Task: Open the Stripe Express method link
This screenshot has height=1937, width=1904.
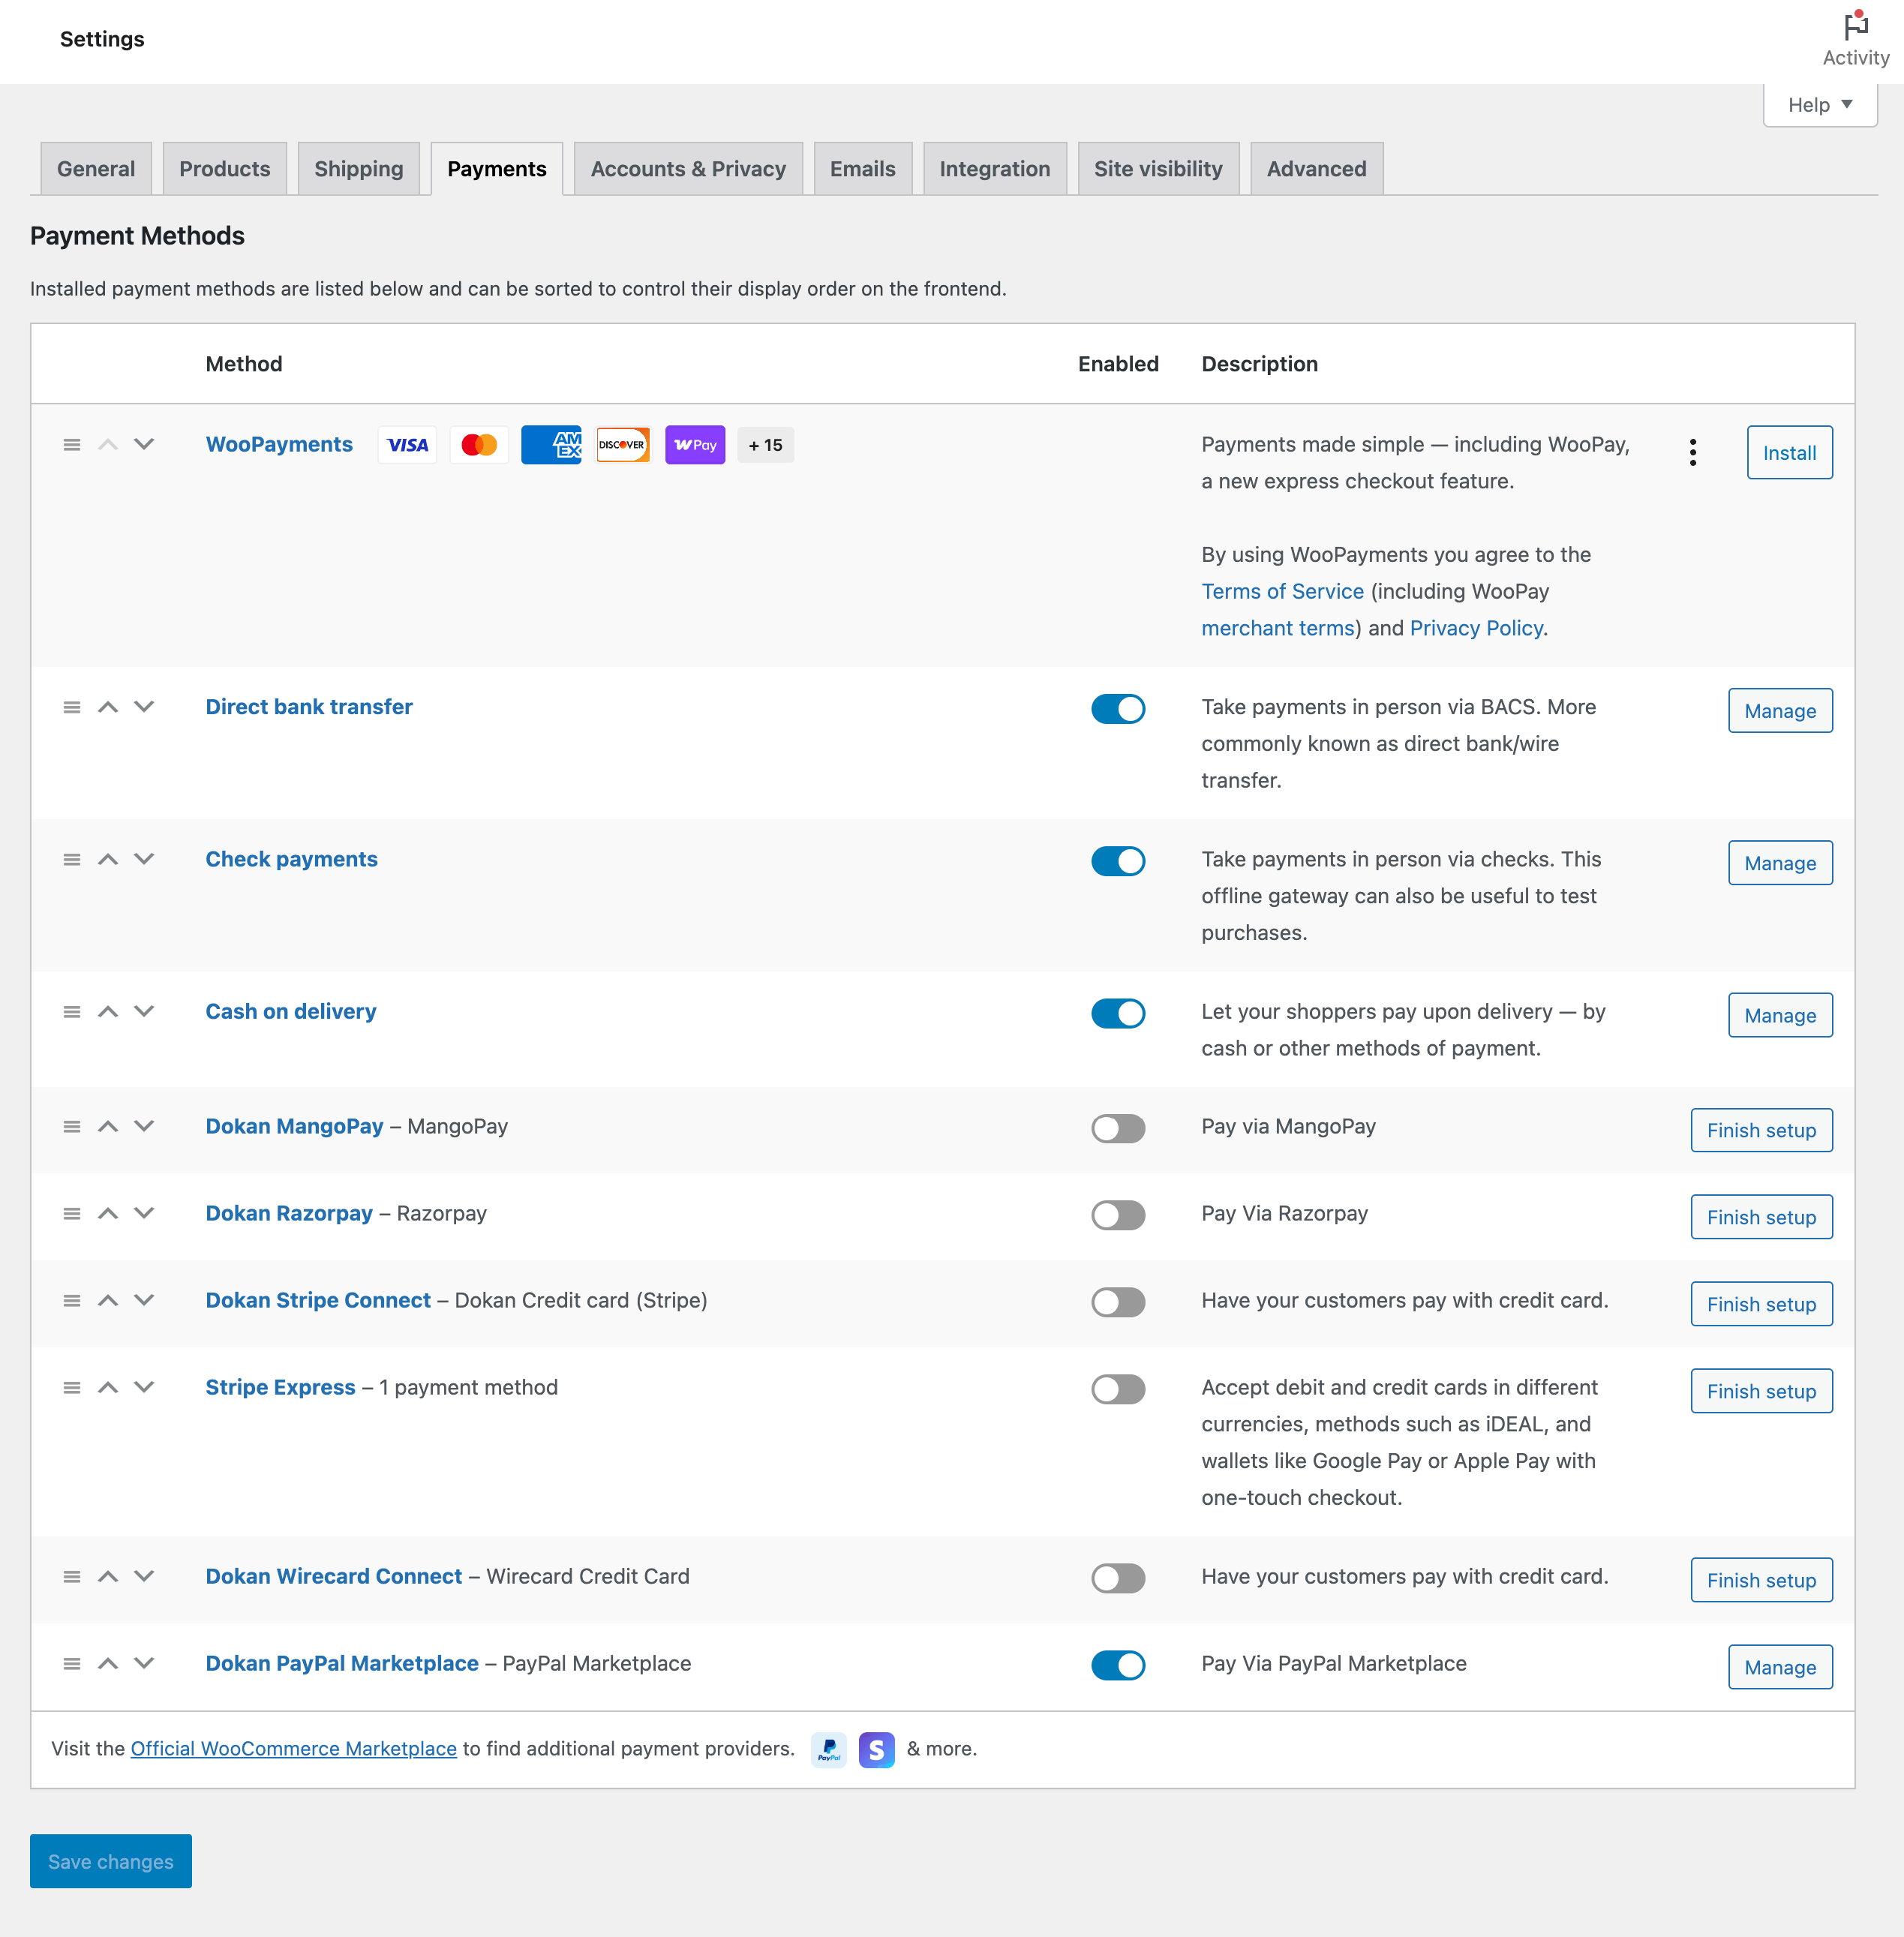Action: click(280, 1387)
